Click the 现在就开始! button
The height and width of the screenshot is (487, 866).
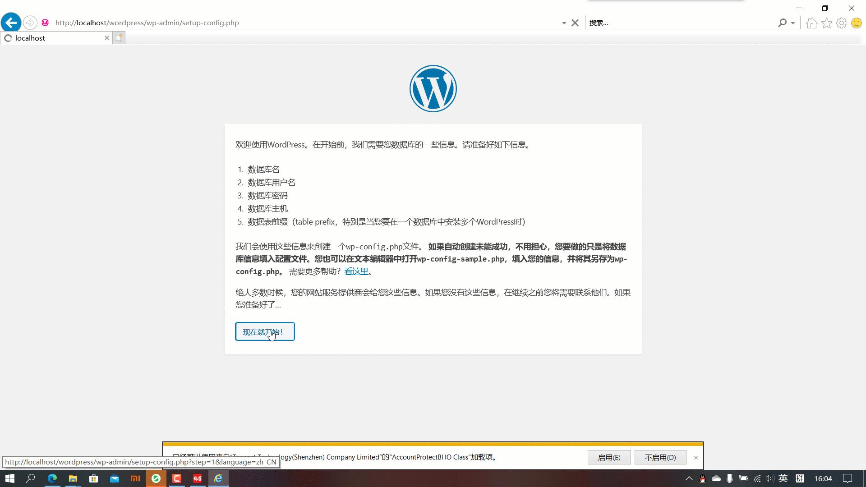pyautogui.click(x=265, y=331)
